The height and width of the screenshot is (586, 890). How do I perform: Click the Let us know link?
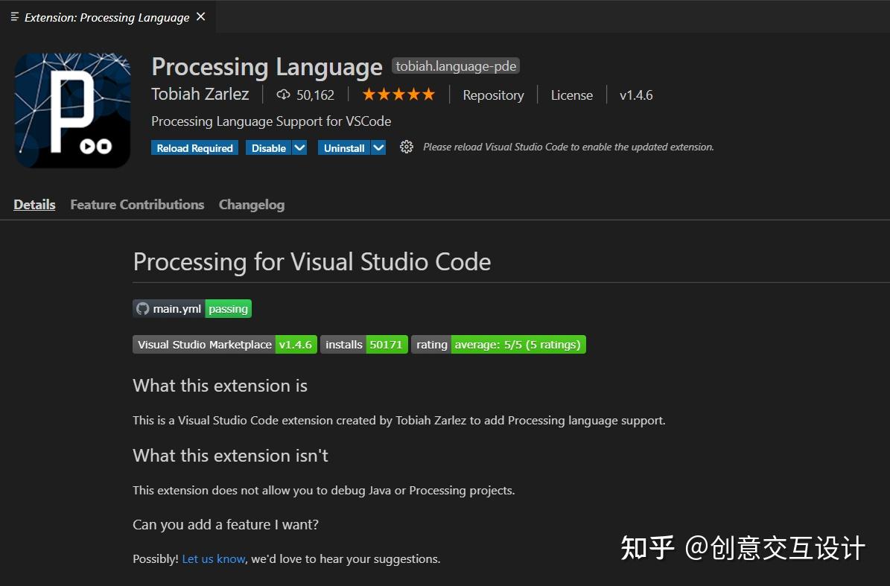(x=213, y=558)
